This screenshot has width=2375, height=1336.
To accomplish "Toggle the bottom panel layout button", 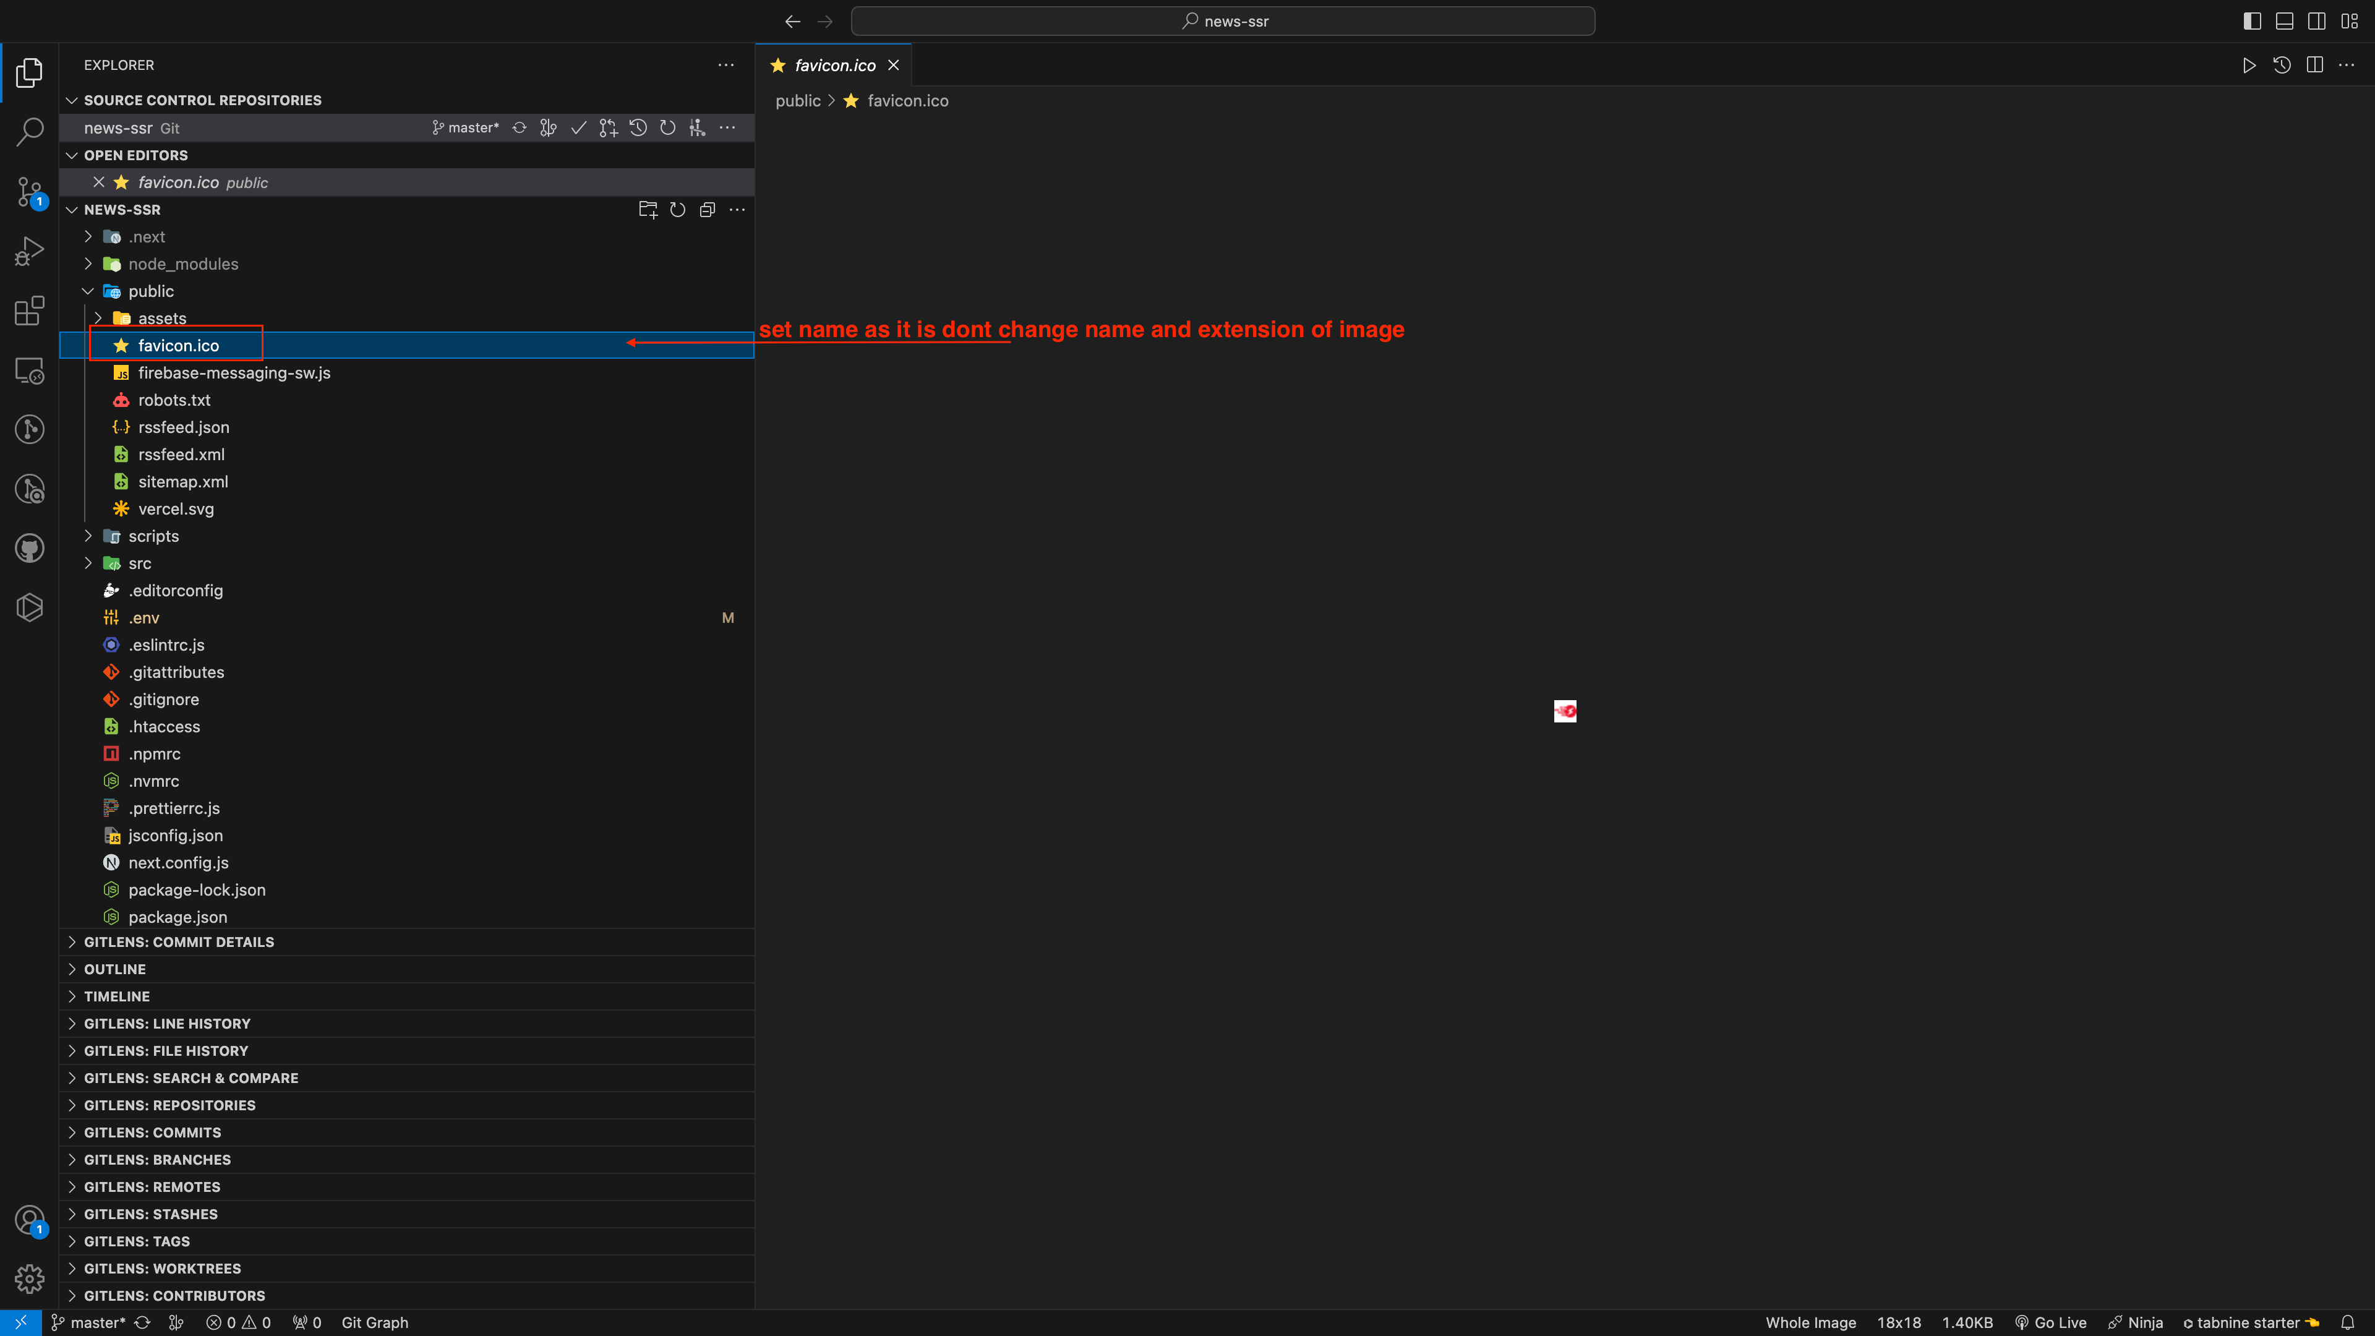I will pos(2283,21).
